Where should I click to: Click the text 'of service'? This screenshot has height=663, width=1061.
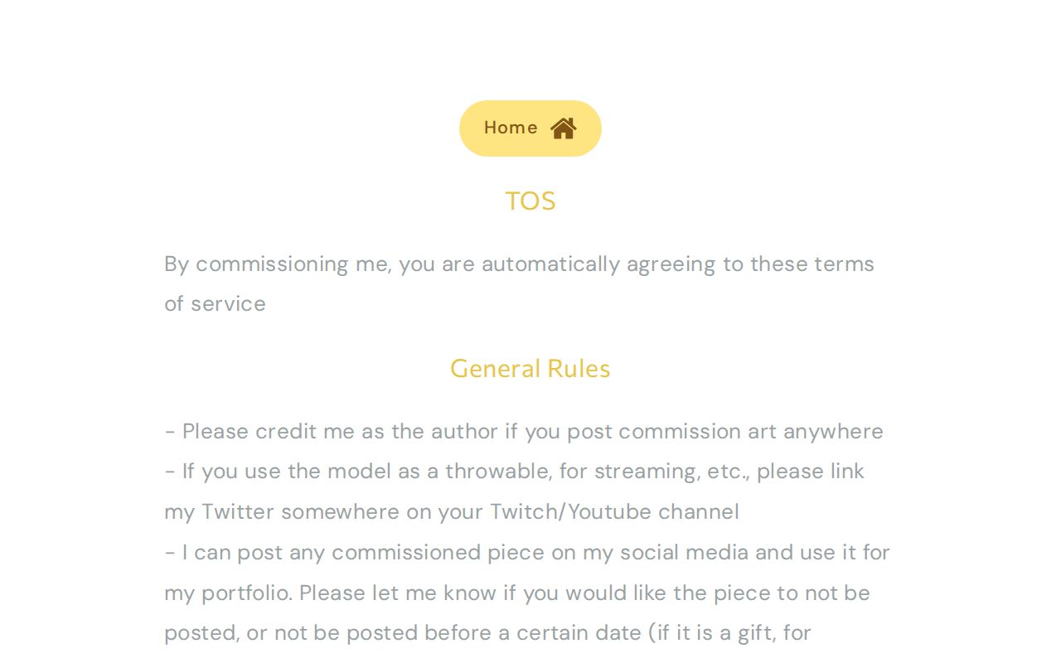click(215, 304)
